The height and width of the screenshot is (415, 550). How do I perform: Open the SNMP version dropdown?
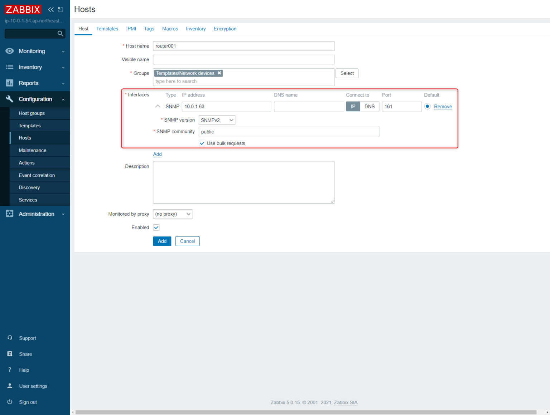tap(217, 120)
